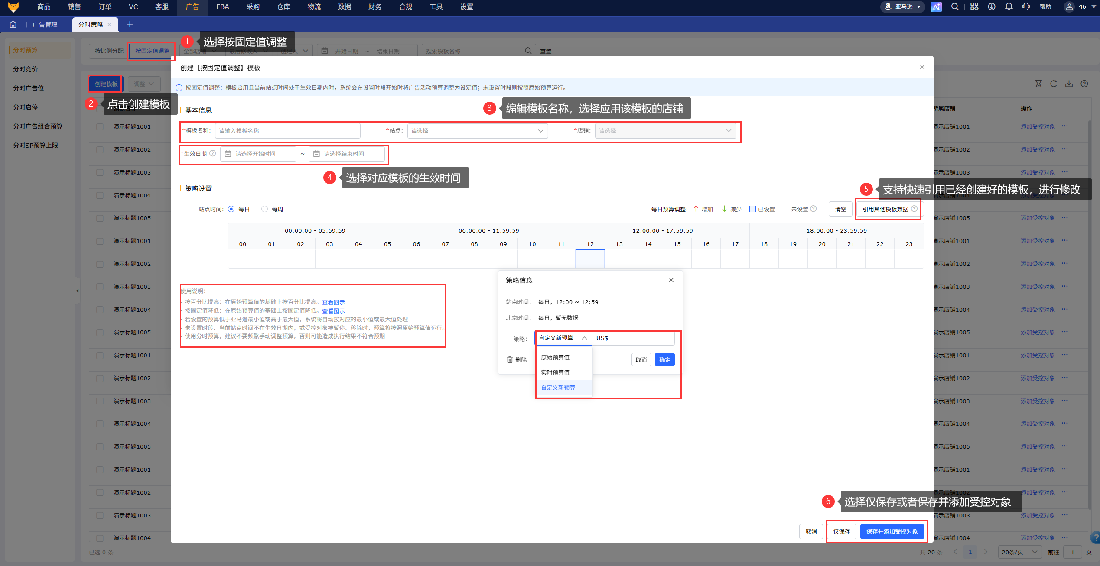
Task: Tick the checkbox for first 演示标题1001 row
Action: click(x=100, y=127)
